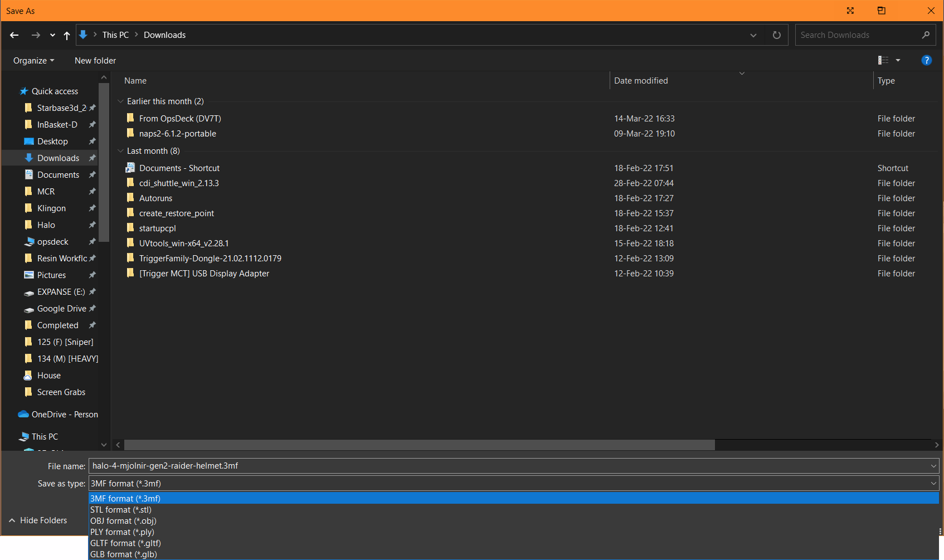Click the horizontal scrollbar in file list
This screenshot has width=944, height=560.
coord(419,445)
